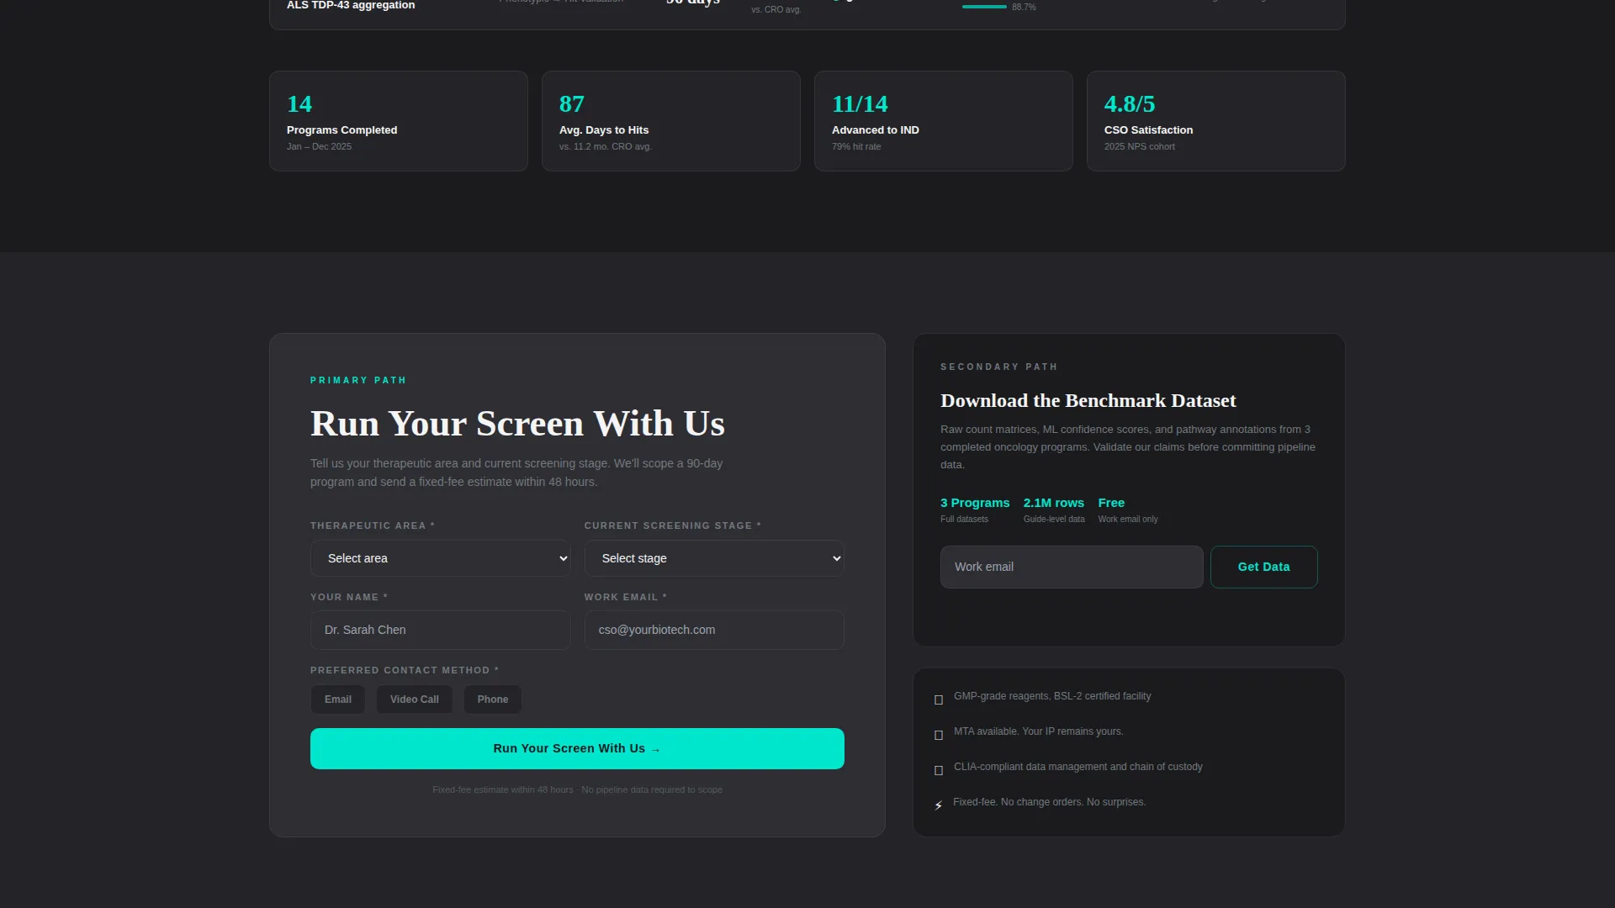Viewport: 1615px width, 908px height.
Task: Click the Get Data button
Action: [x=1263, y=567]
